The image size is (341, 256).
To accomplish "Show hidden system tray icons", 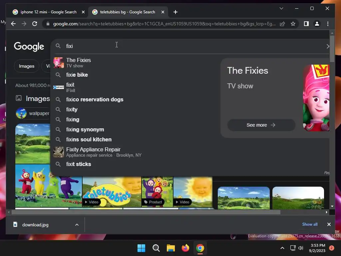I will tap(282, 248).
